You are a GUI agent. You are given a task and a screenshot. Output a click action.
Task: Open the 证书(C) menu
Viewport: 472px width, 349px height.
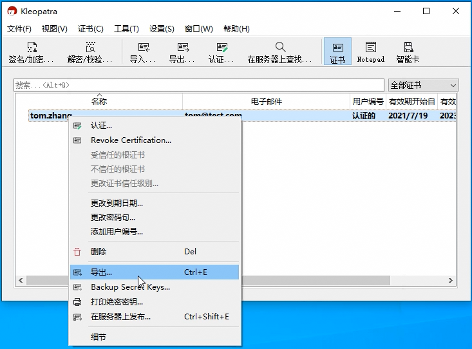pos(90,28)
